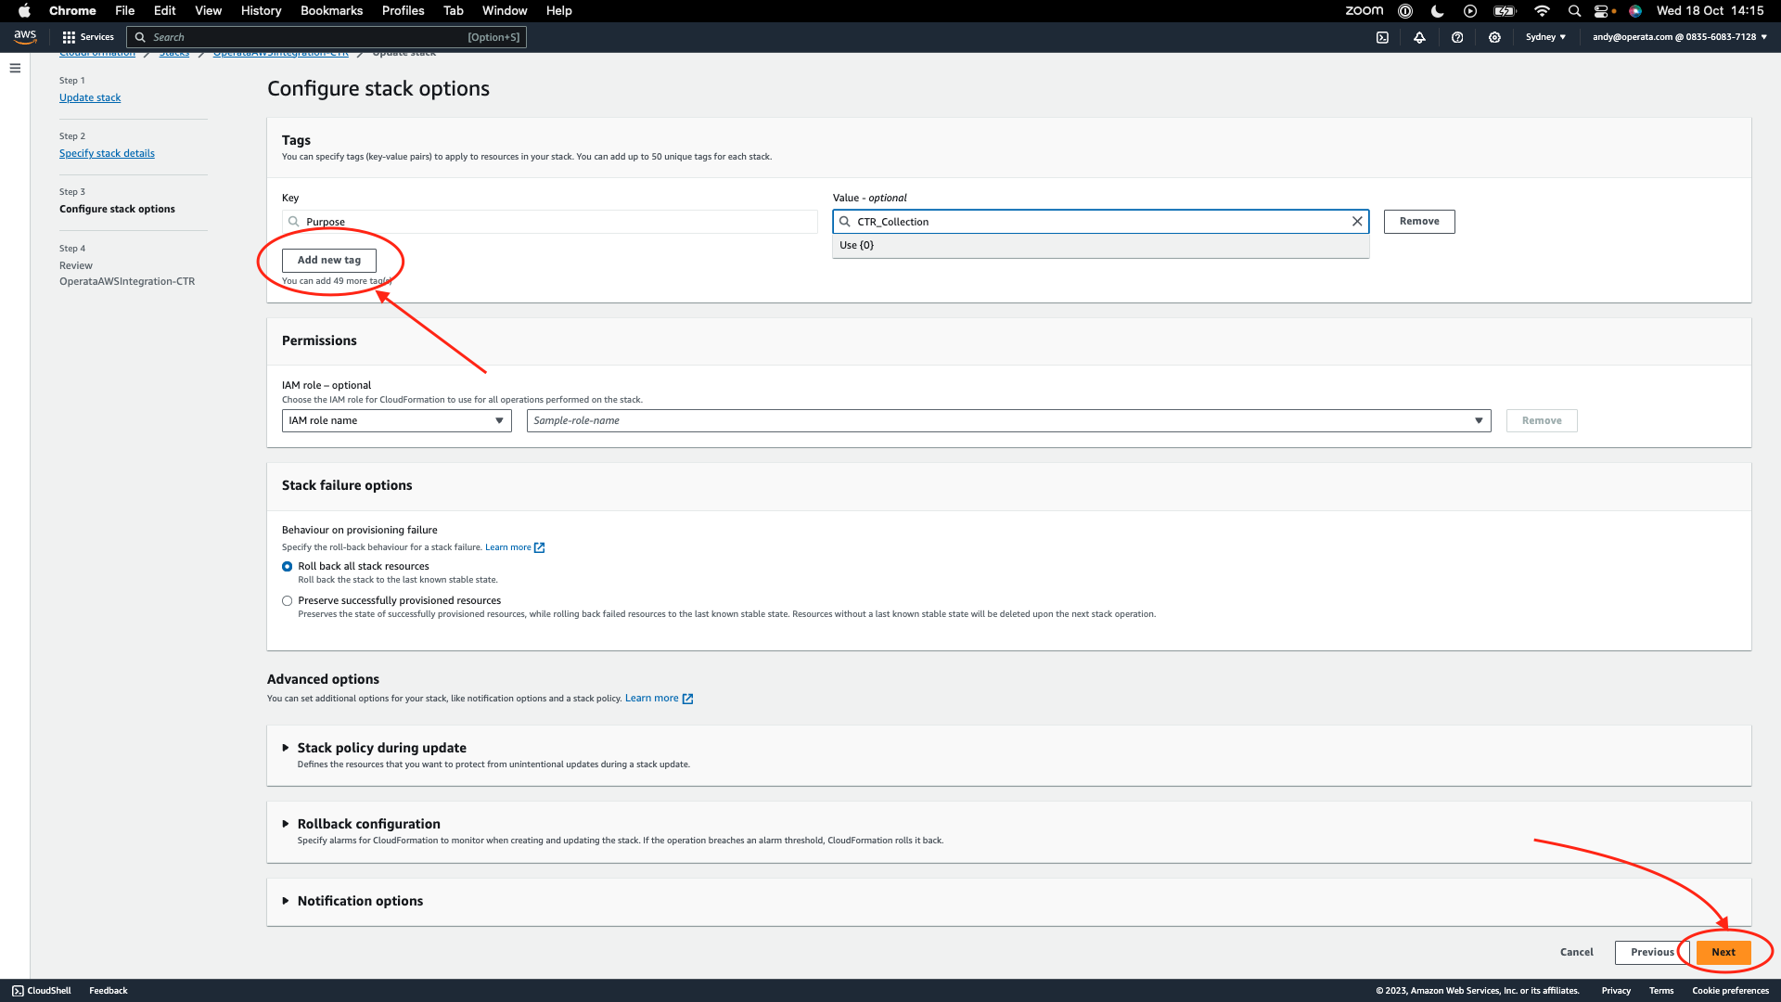The height and width of the screenshot is (1002, 1781).
Task: Click the AWS help question mark icon
Action: point(1457,37)
